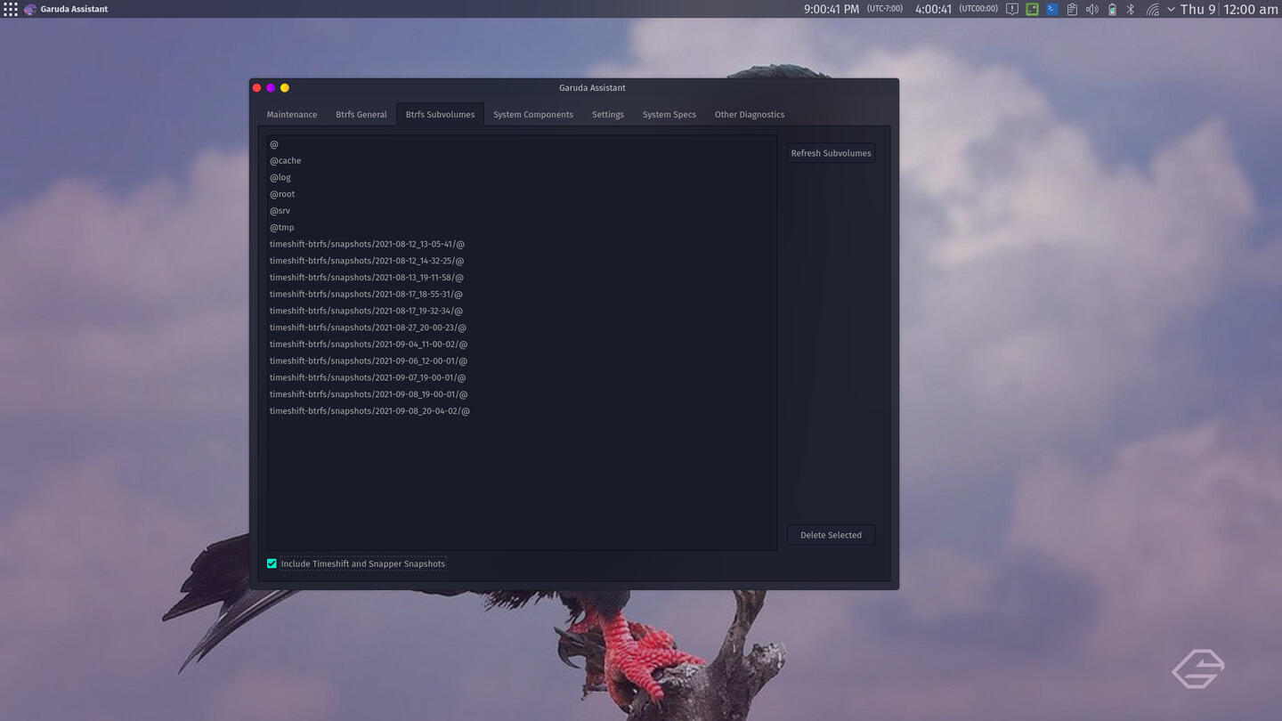Viewport: 1282px width, 721px height.
Task: Select the @root subvolume
Action: 522,194
